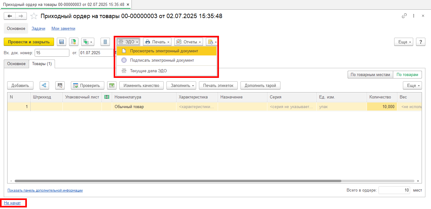The height and width of the screenshot is (209, 431).
Task: Click Изменить качество button
Action: 141,85
